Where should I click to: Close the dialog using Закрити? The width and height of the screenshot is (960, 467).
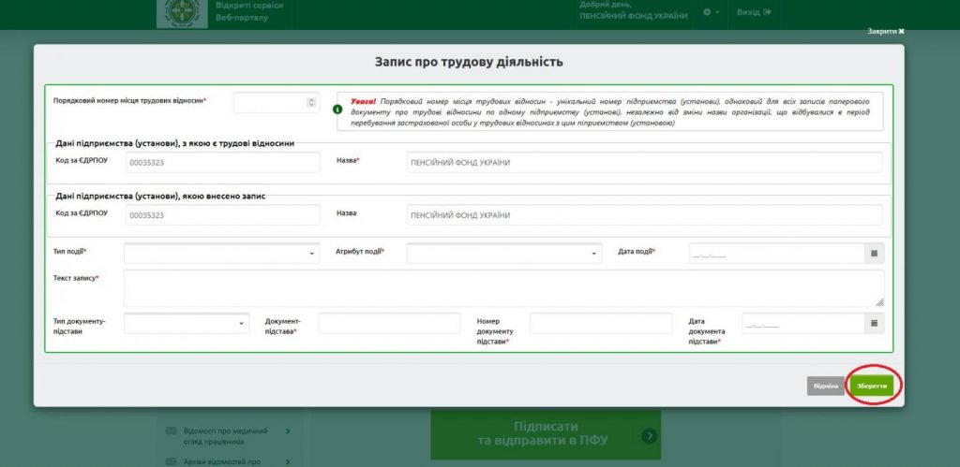pyautogui.click(x=886, y=31)
